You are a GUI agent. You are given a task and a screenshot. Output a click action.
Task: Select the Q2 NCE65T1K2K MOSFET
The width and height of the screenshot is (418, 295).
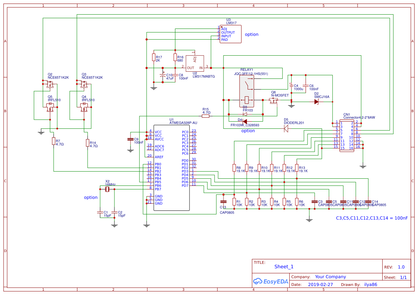50,84
